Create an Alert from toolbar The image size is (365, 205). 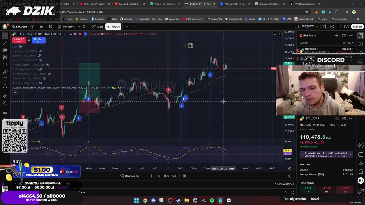click(x=97, y=26)
